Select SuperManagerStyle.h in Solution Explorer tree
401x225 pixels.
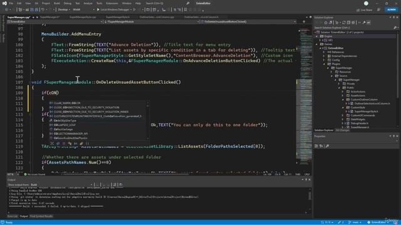[366, 111]
